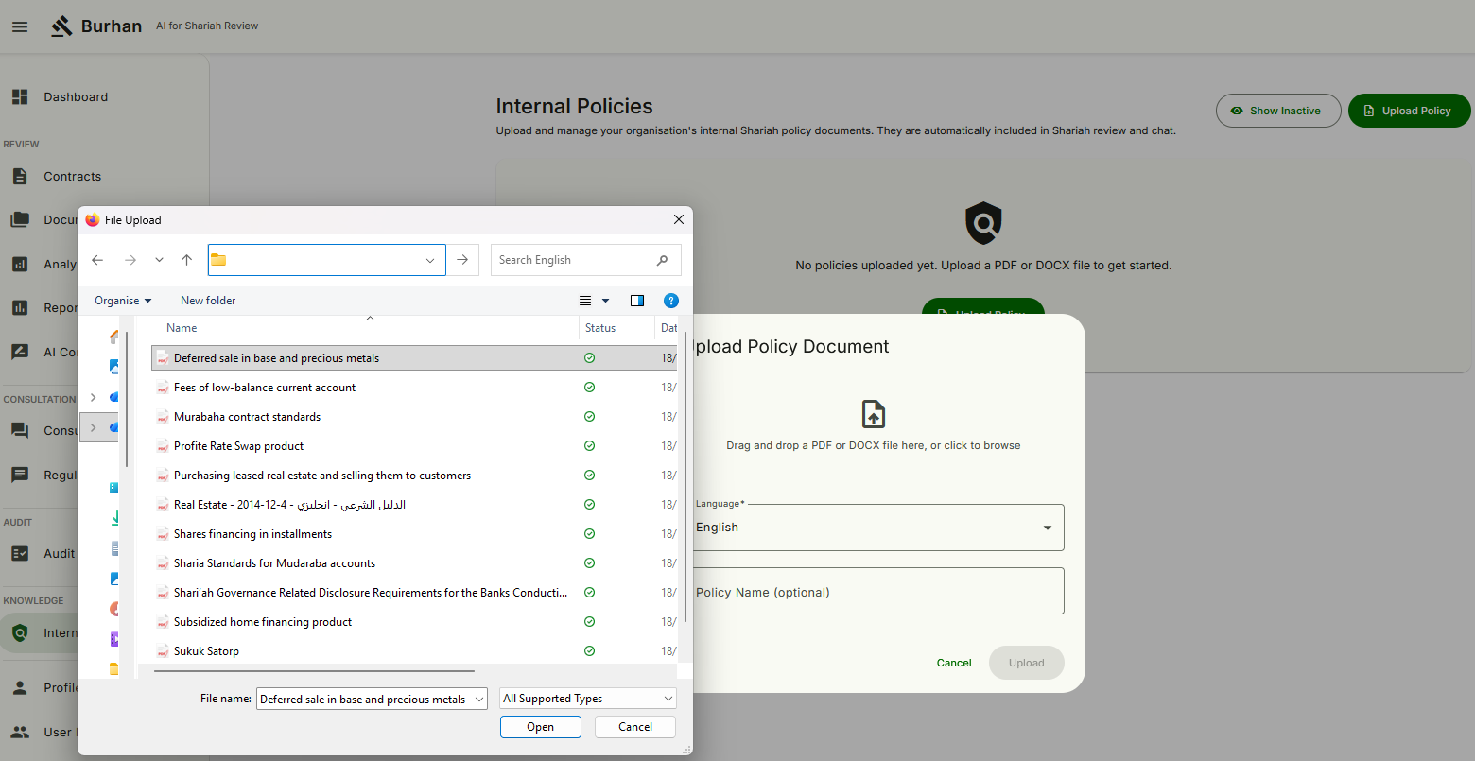
Task: Select file Shares financing in installments
Action: [x=413, y=534]
